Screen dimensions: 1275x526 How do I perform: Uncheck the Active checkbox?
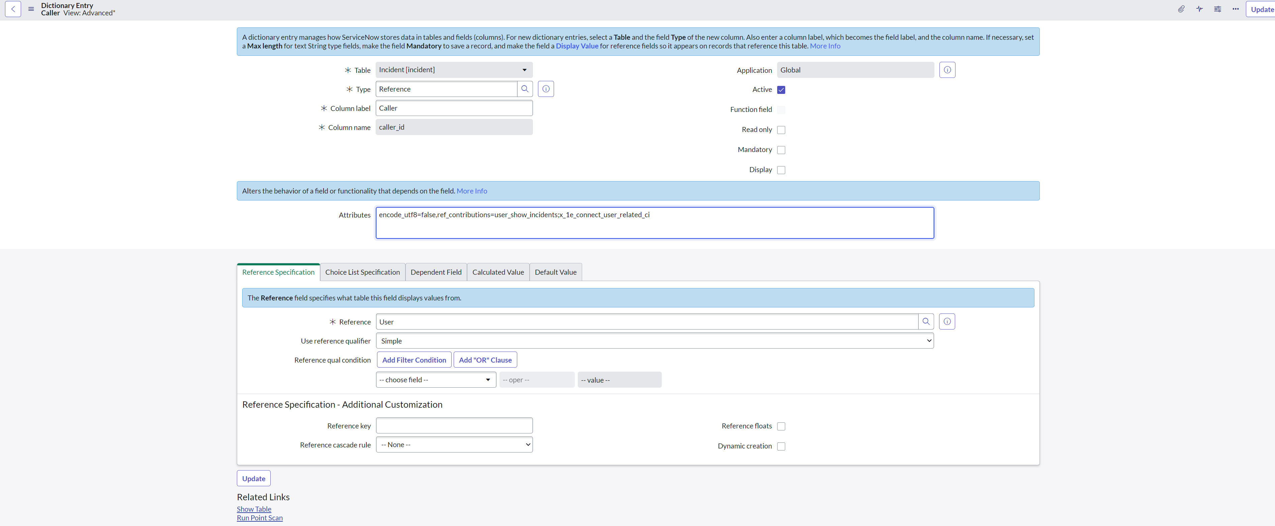pyautogui.click(x=781, y=90)
